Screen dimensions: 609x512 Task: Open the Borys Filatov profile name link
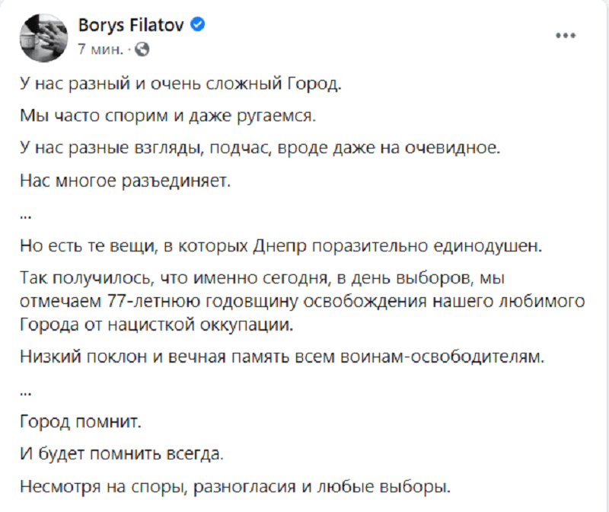pos(132,24)
